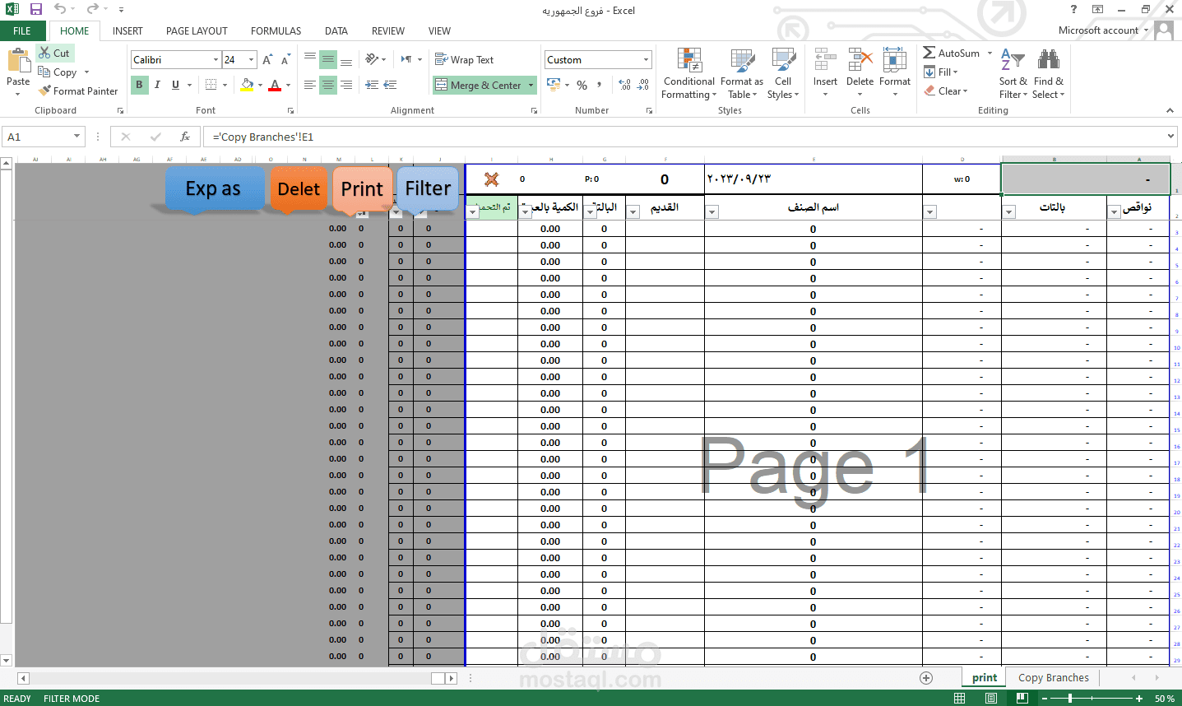Click Merge & Center button
The width and height of the screenshot is (1182, 706).
[x=479, y=85]
